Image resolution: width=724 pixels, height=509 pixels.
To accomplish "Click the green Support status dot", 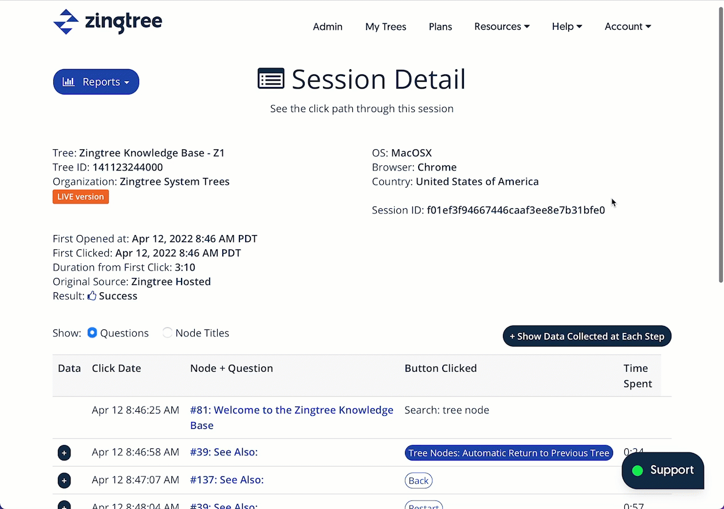I will (x=637, y=470).
